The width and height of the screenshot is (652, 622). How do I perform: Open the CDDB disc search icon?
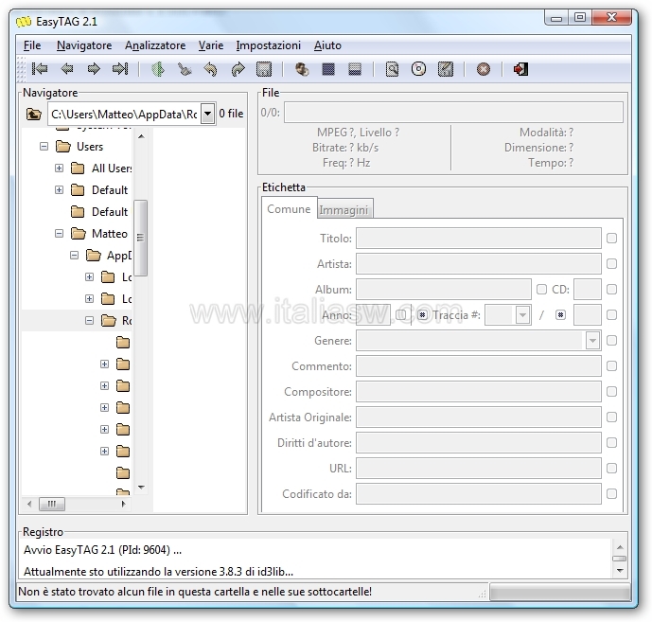pyautogui.click(x=418, y=69)
